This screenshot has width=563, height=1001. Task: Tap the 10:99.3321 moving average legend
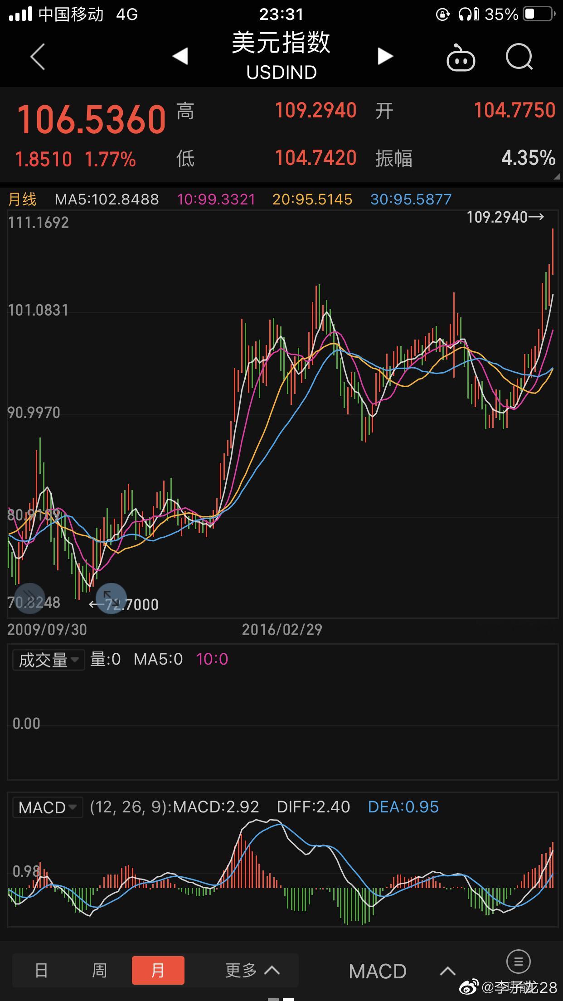coord(216,199)
